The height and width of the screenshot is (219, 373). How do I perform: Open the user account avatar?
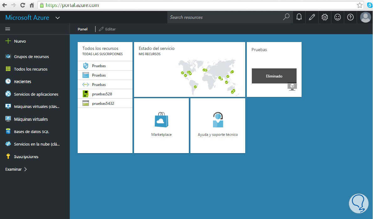(x=365, y=17)
